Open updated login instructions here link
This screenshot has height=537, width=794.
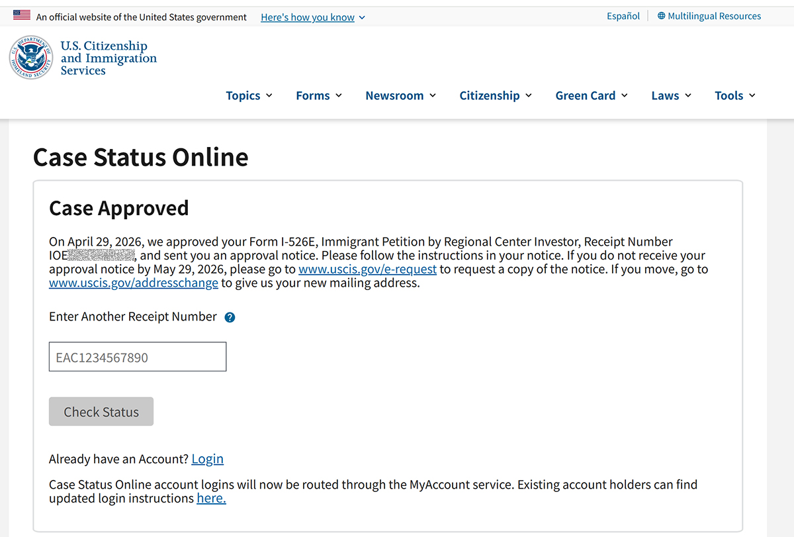tap(211, 499)
